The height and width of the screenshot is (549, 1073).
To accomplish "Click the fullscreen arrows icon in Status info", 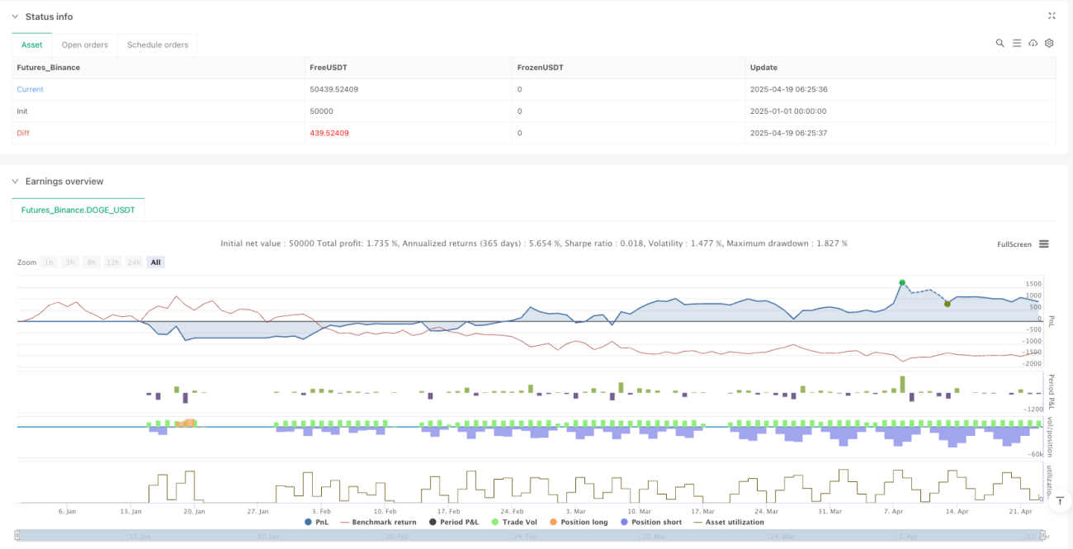I will tap(1052, 16).
